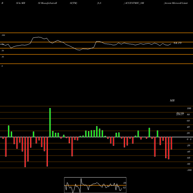Viewport: 193px width, 193px height.
Task: Click the 'SI(TM)' header text
Action: point(73,3)
